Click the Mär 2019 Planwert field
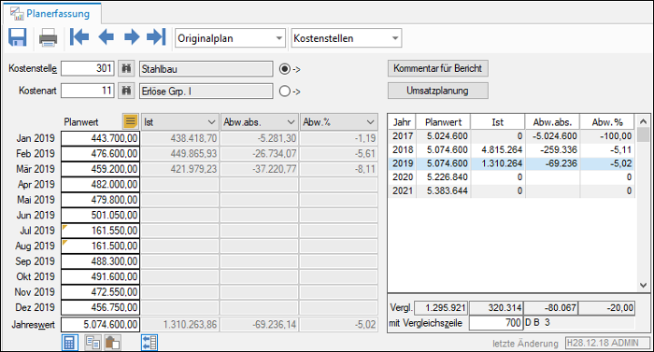 (x=101, y=169)
